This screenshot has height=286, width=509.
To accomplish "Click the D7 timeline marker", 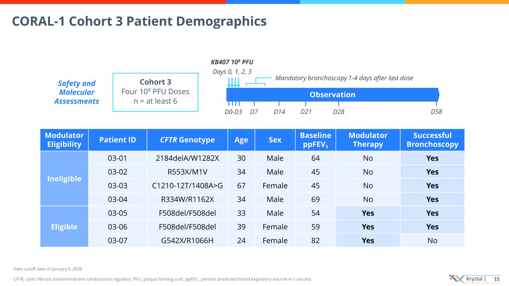I will [254, 111].
